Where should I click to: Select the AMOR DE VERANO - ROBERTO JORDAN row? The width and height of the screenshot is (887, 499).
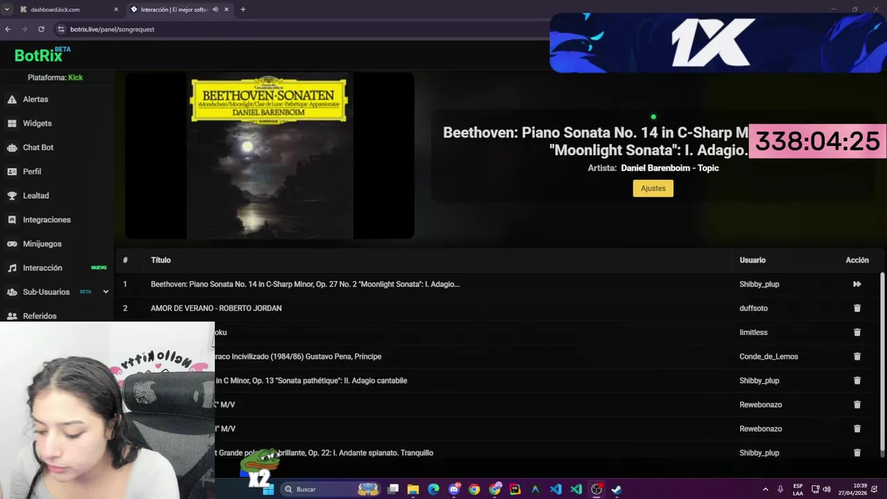click(x=500, y=308)
